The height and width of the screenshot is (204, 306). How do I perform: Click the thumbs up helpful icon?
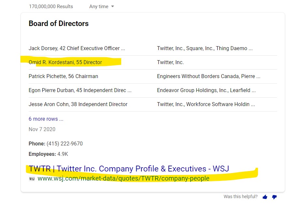pyautogui.click(x=265, y=197)
